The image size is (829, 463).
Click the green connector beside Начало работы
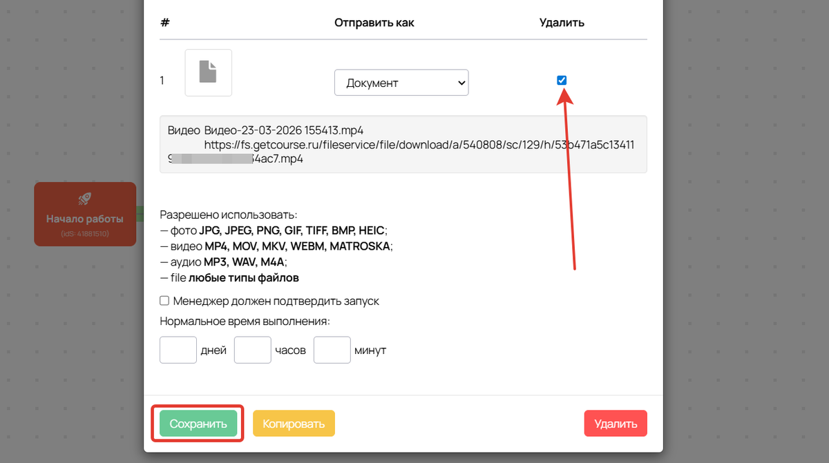click(x=140, y=214)
